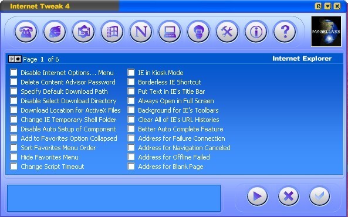Check Address for Failure Connection

point(131,138)
